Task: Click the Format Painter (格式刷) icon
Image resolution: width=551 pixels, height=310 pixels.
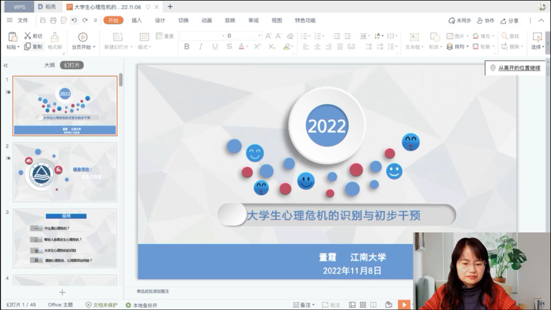Action: (x=54, y=37)
